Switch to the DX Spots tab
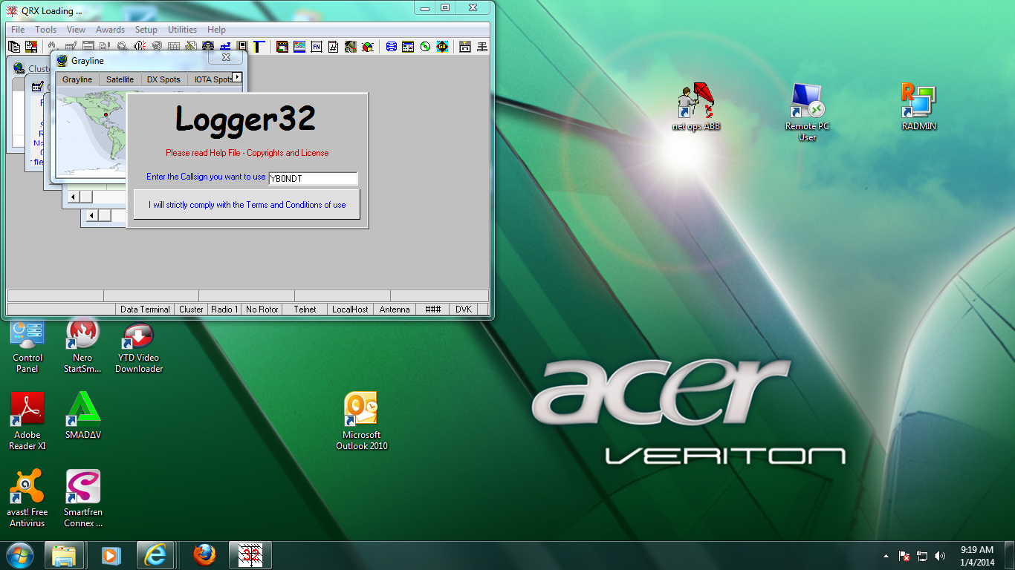 (x=163, y=79)
